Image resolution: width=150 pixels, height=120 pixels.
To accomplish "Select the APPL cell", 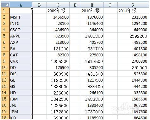I will point(21,36).
